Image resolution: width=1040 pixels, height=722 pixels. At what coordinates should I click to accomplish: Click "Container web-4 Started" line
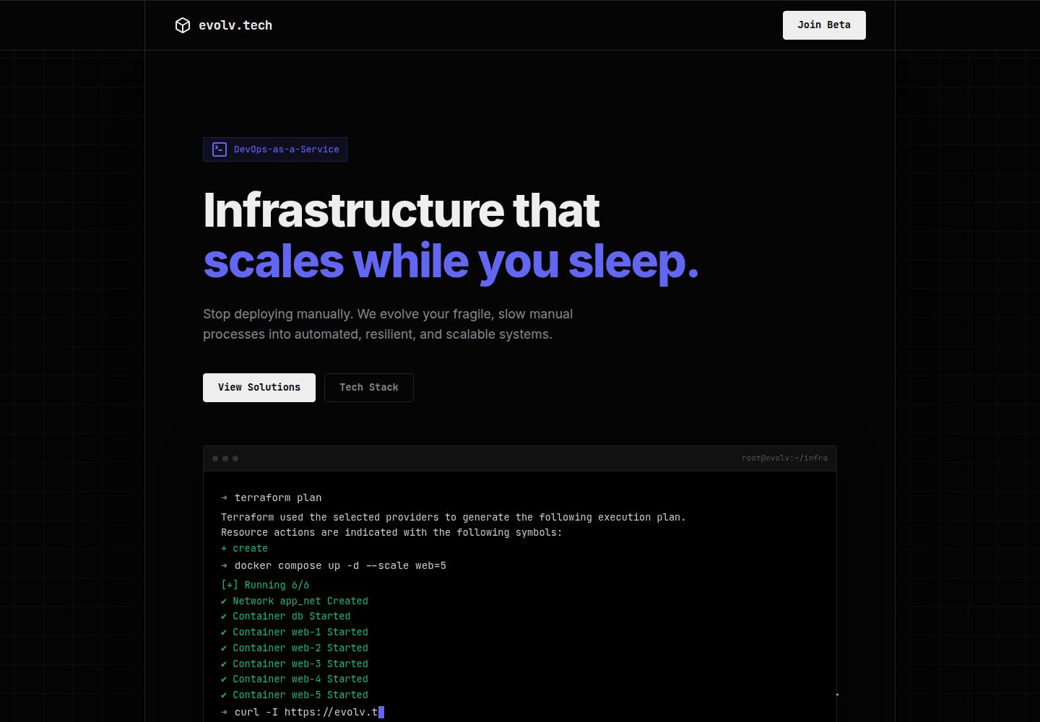295,679
